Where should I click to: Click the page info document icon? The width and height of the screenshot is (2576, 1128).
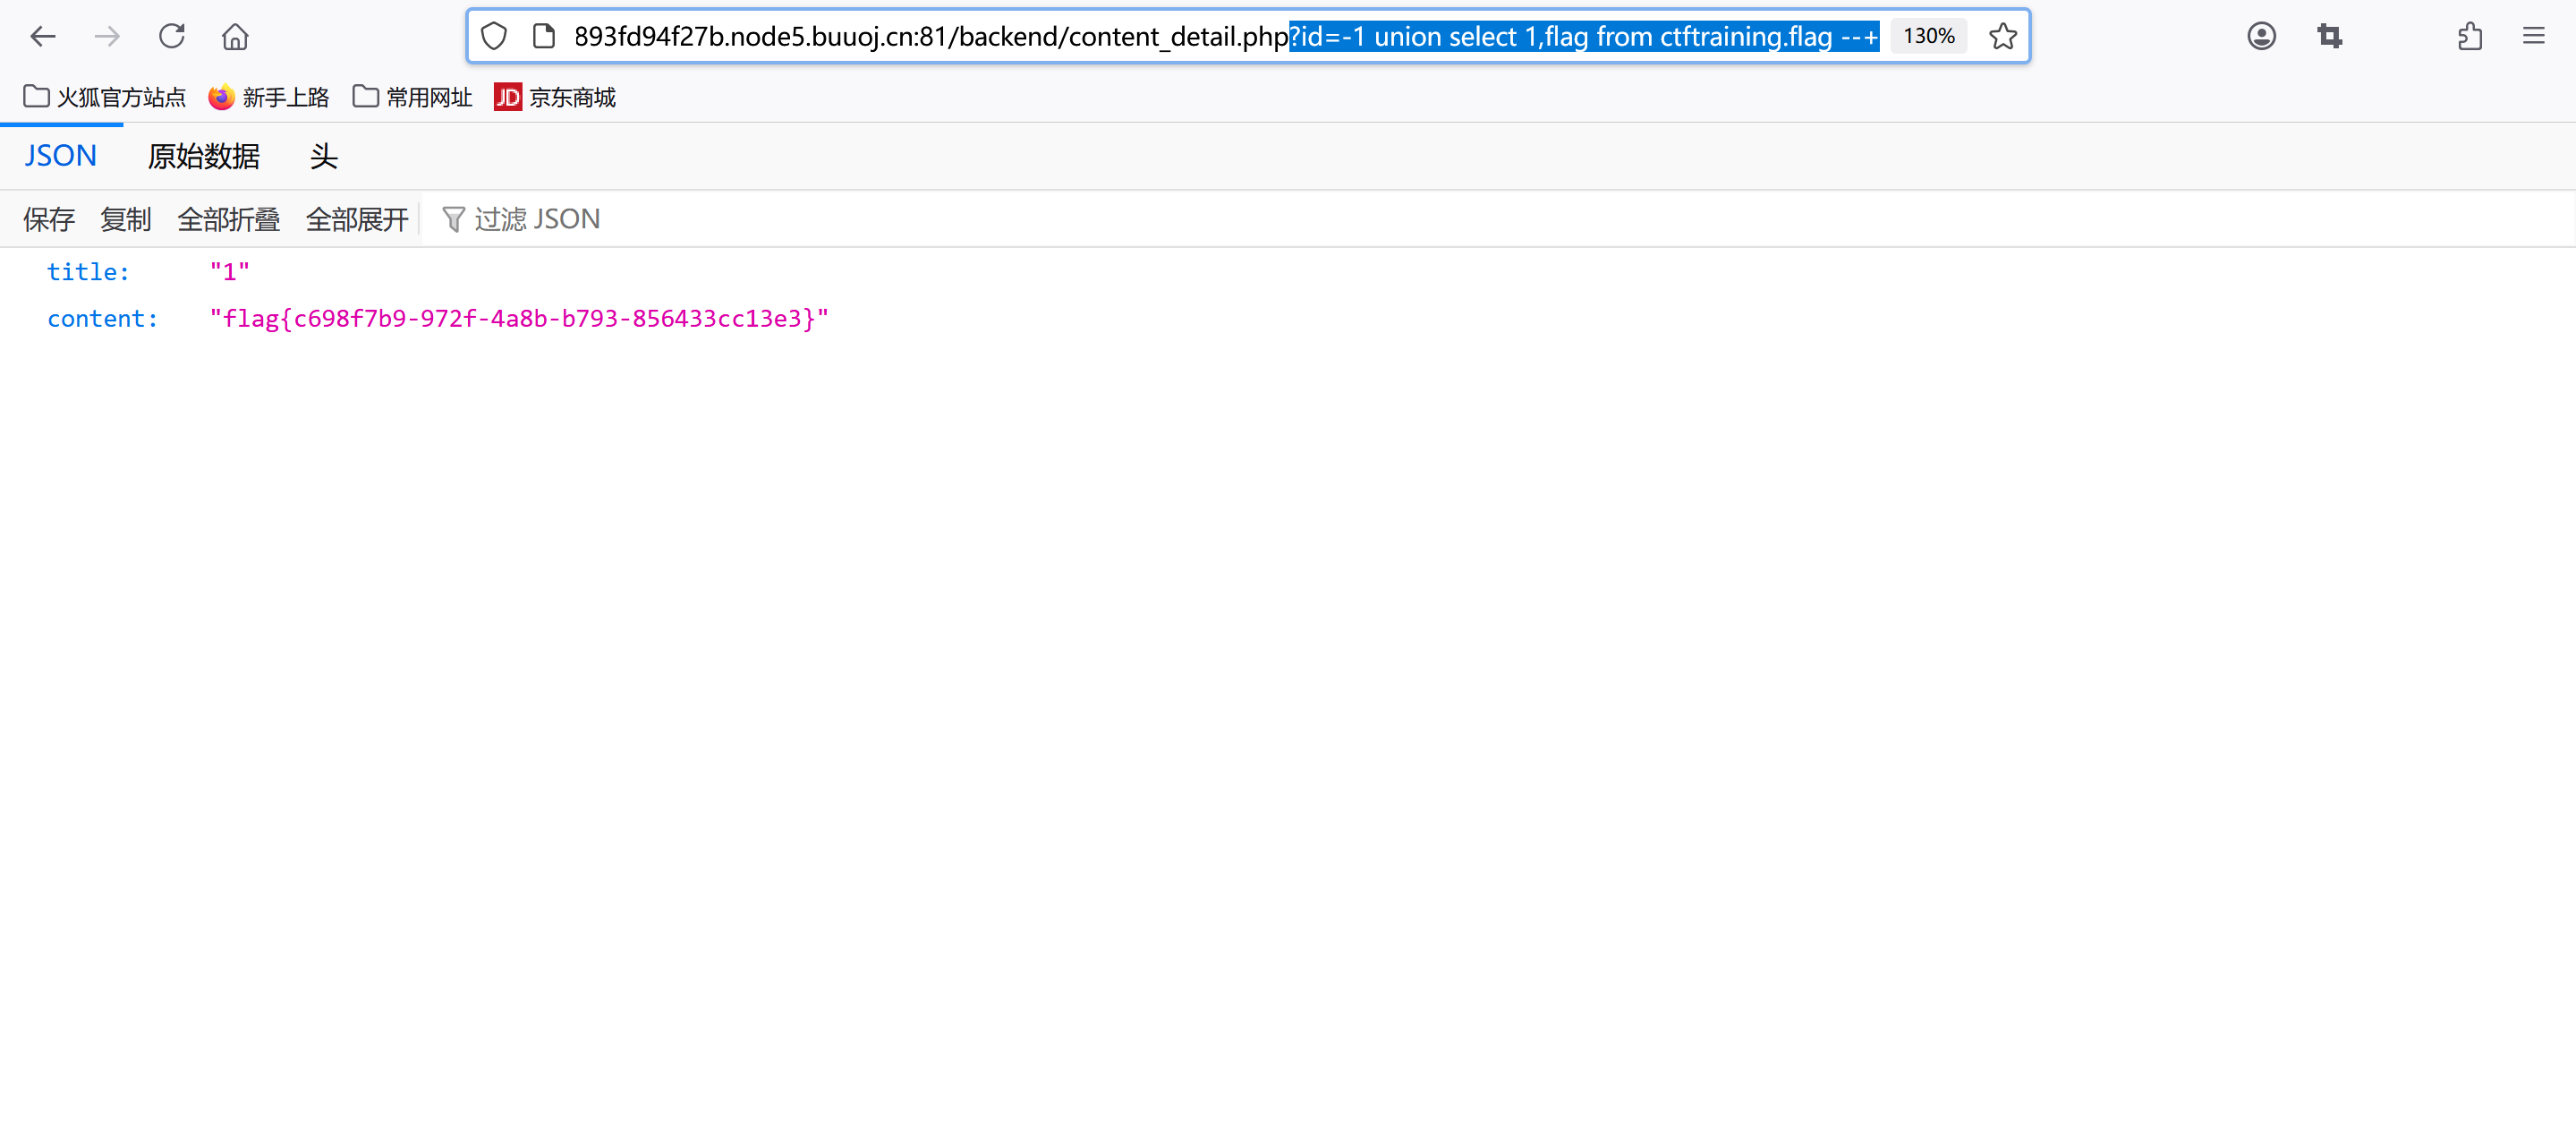[x=544, y=37]
